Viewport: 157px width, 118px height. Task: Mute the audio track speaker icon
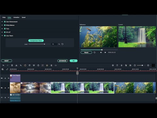pyautogui.click(x=9, y=97)
